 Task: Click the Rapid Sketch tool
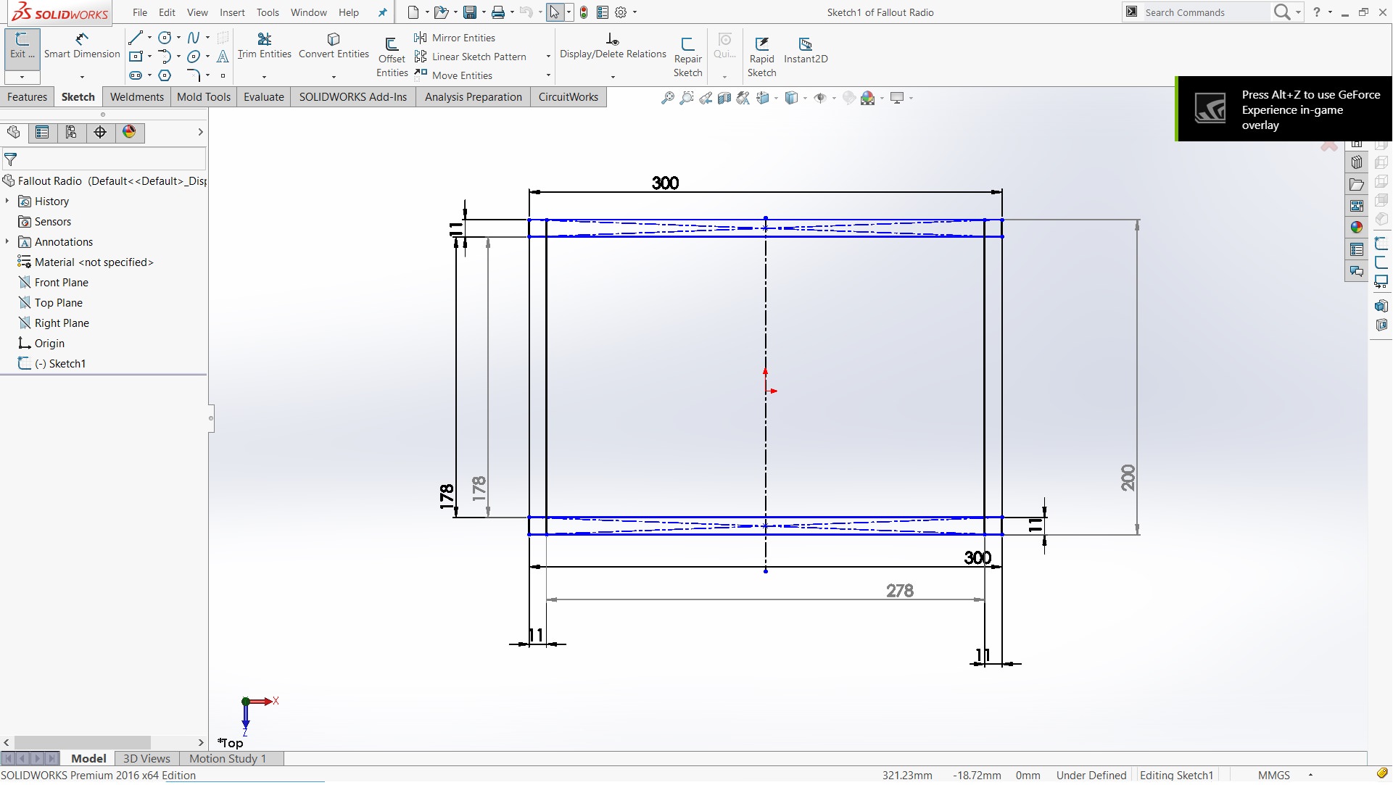761,53
